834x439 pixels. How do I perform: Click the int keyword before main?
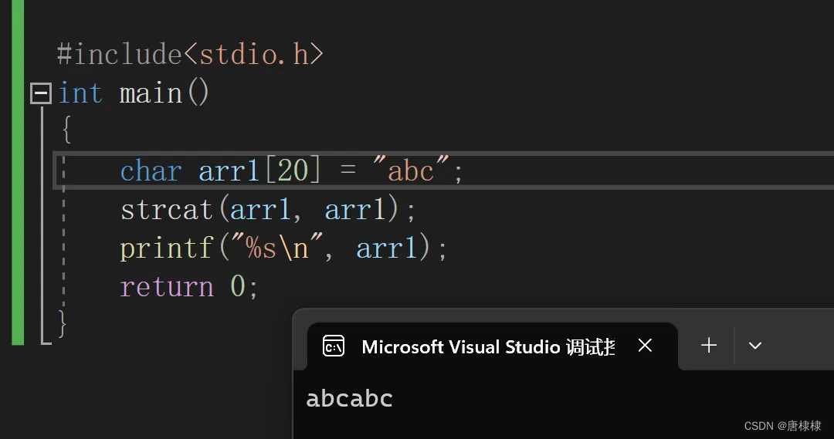(80, 94)
